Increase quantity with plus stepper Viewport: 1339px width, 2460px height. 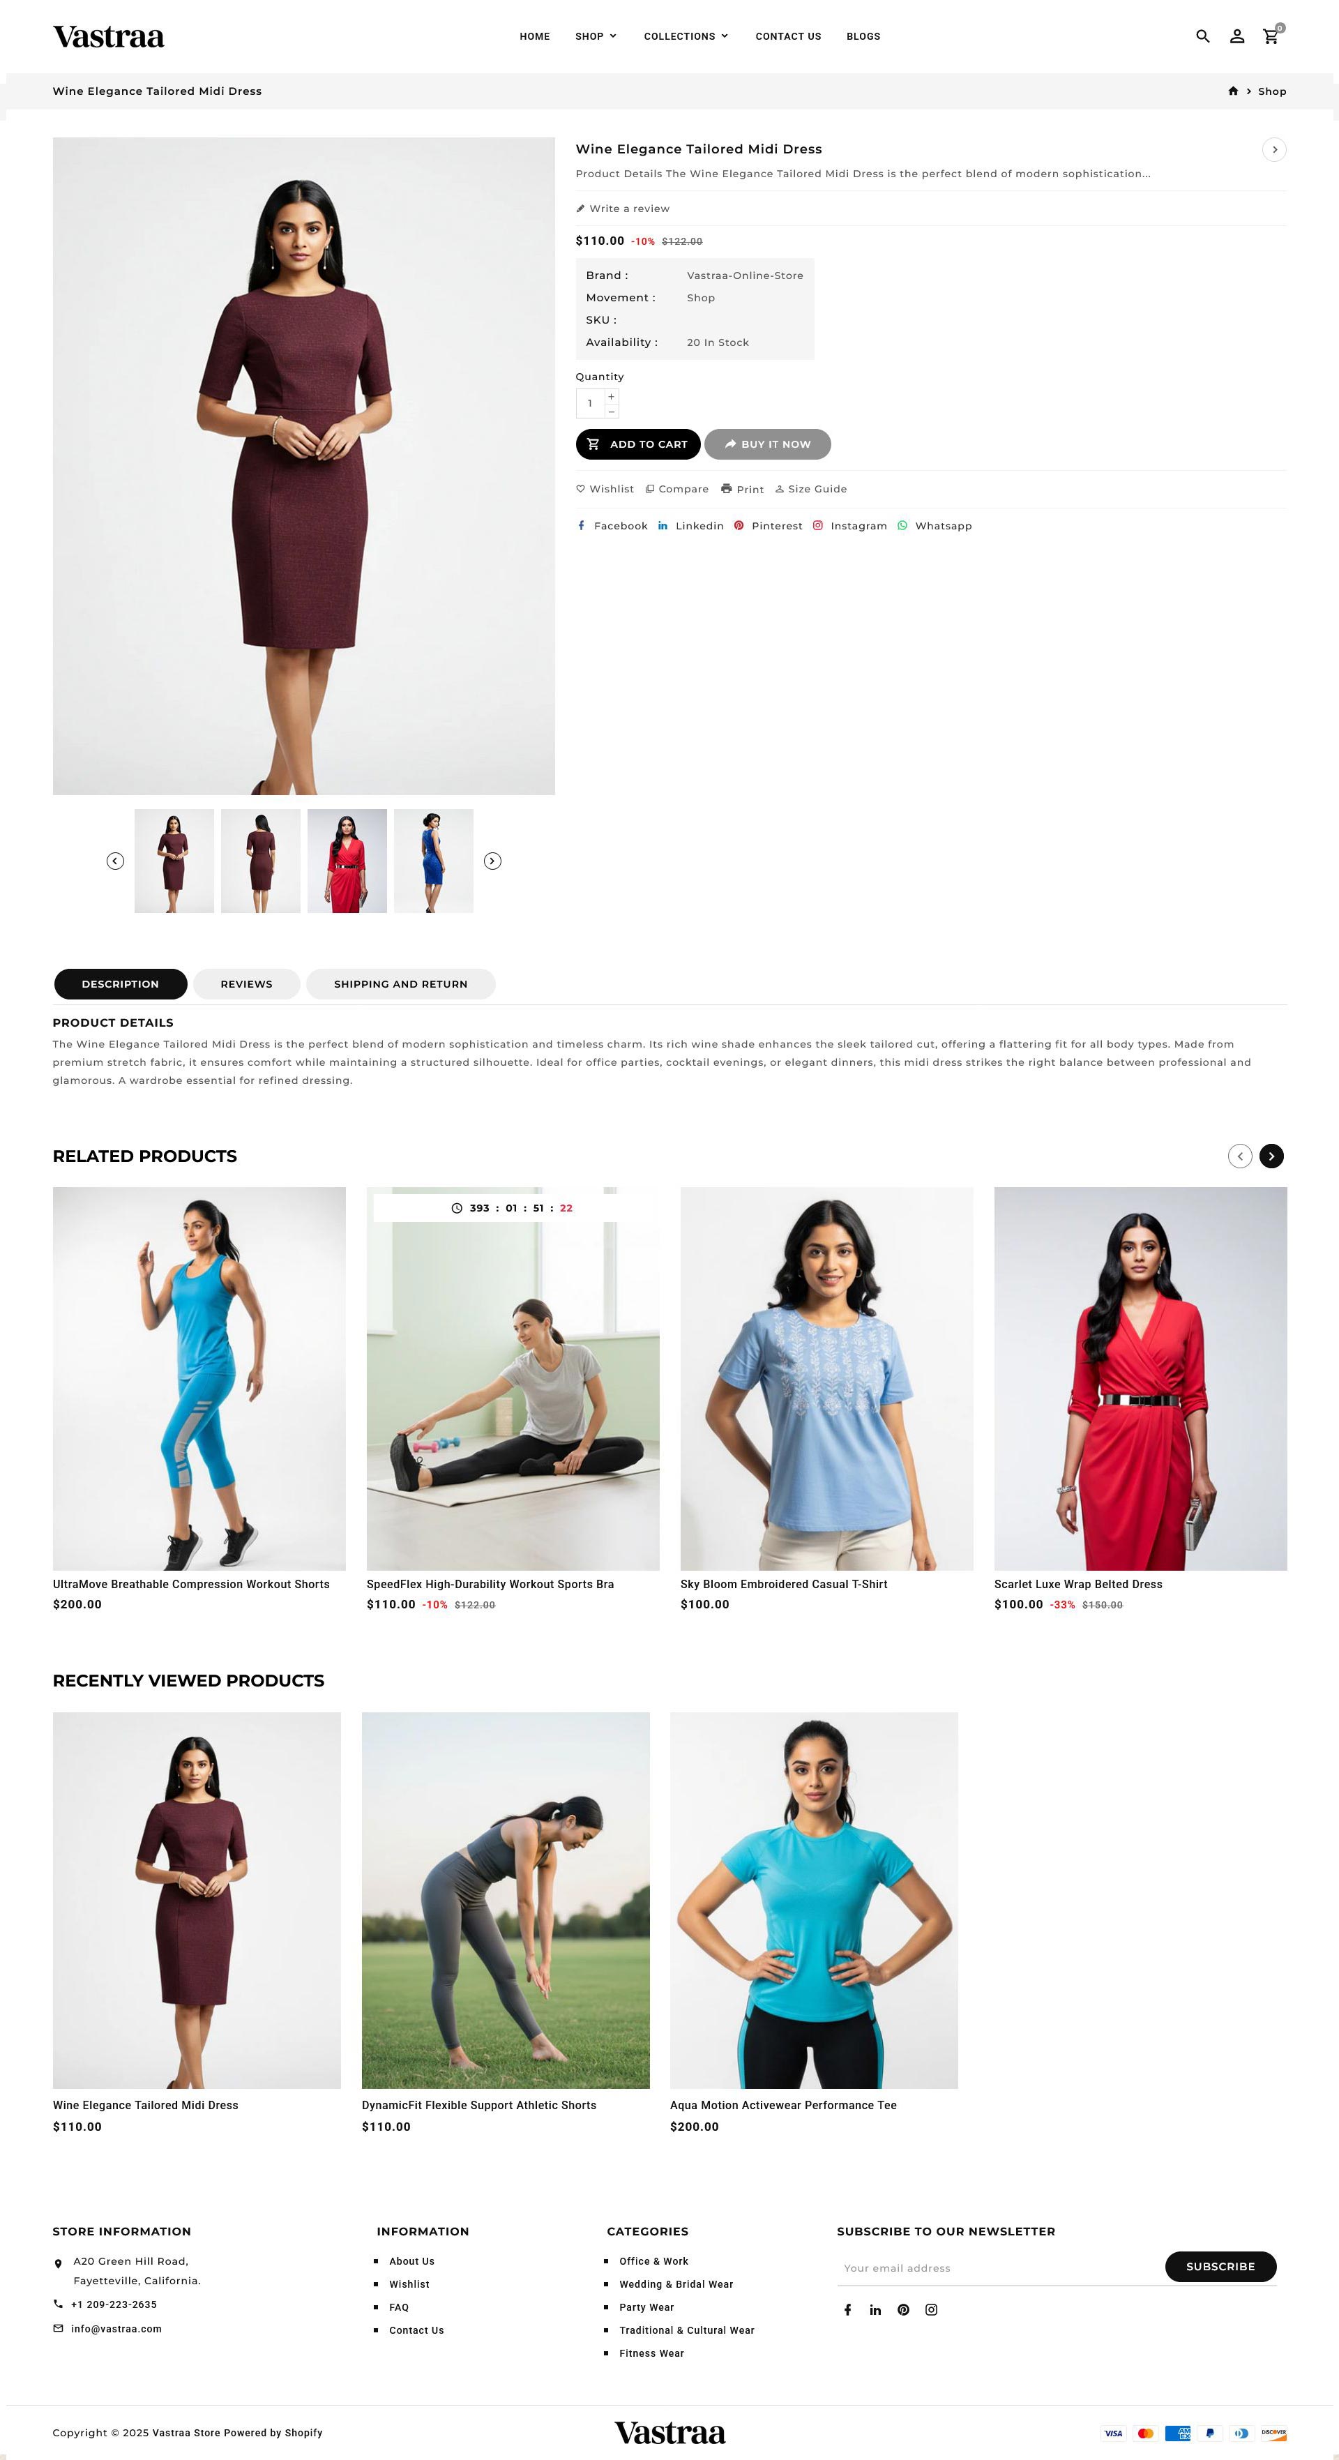[611, 396]
